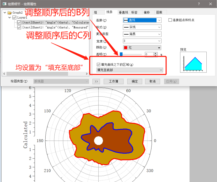Collapse the Graph2 tree node
Image resolution: width=217 pixels, height=182 pixels.
pos(5,13)
